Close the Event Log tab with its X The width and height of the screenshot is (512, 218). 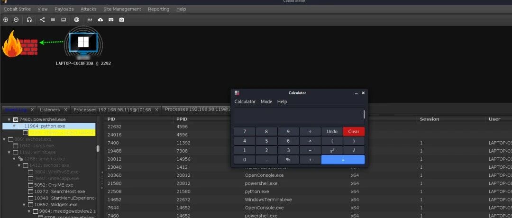32,109
